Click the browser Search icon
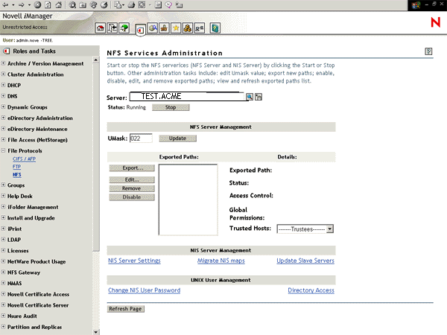Viewport: 447px width, 335px height. 72,5
